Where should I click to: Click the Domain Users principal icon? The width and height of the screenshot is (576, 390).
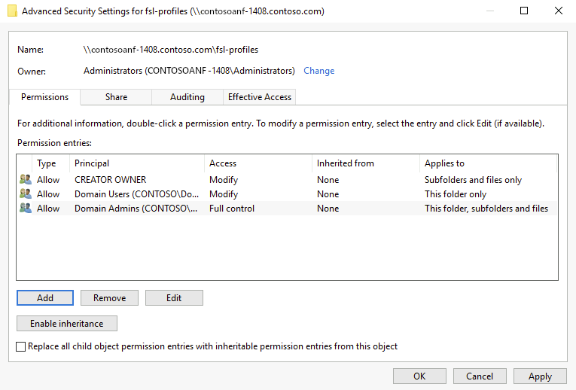[26, 194]
